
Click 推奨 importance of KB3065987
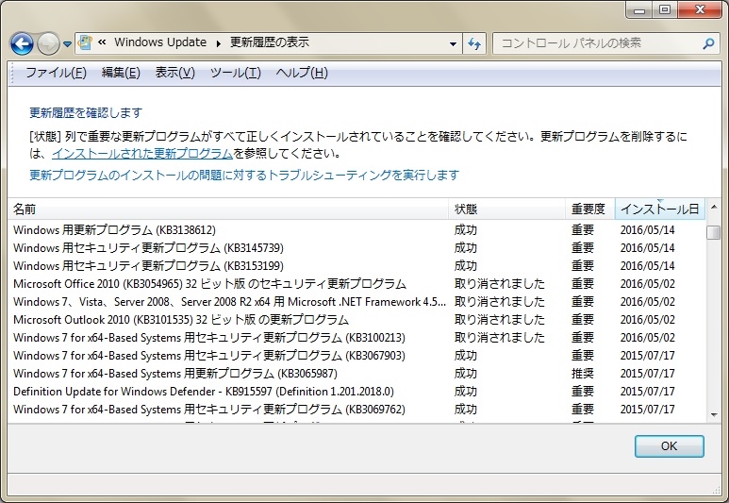point(583,374)
